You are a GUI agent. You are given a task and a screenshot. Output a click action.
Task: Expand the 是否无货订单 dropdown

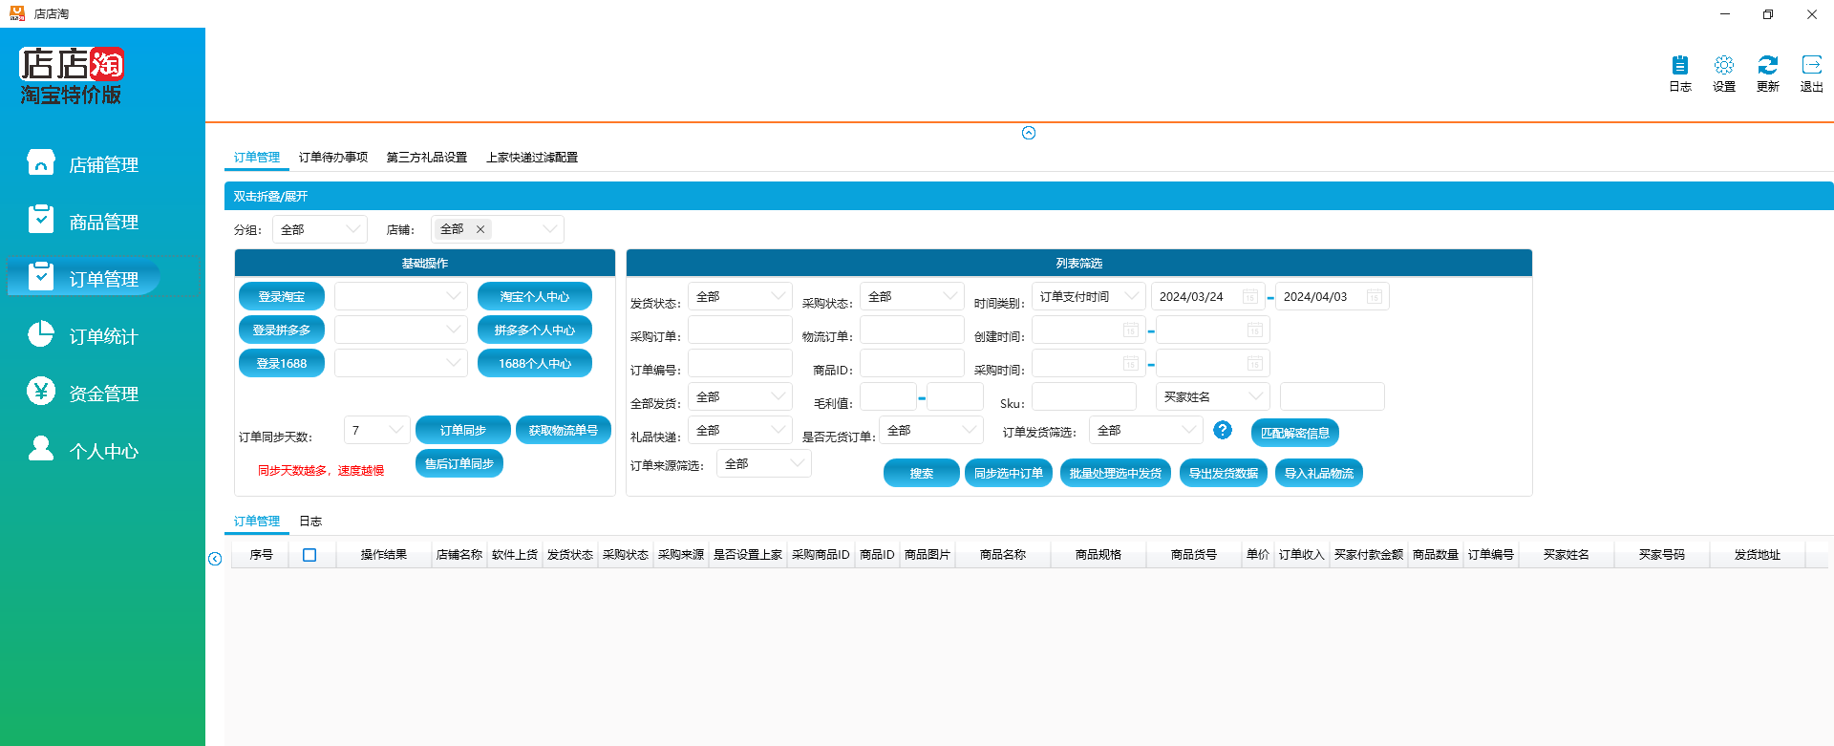pos(931,430)
